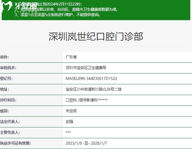
Task: Click the 口腔科 /医学影像科 value
Action: (x=87, y=100)
